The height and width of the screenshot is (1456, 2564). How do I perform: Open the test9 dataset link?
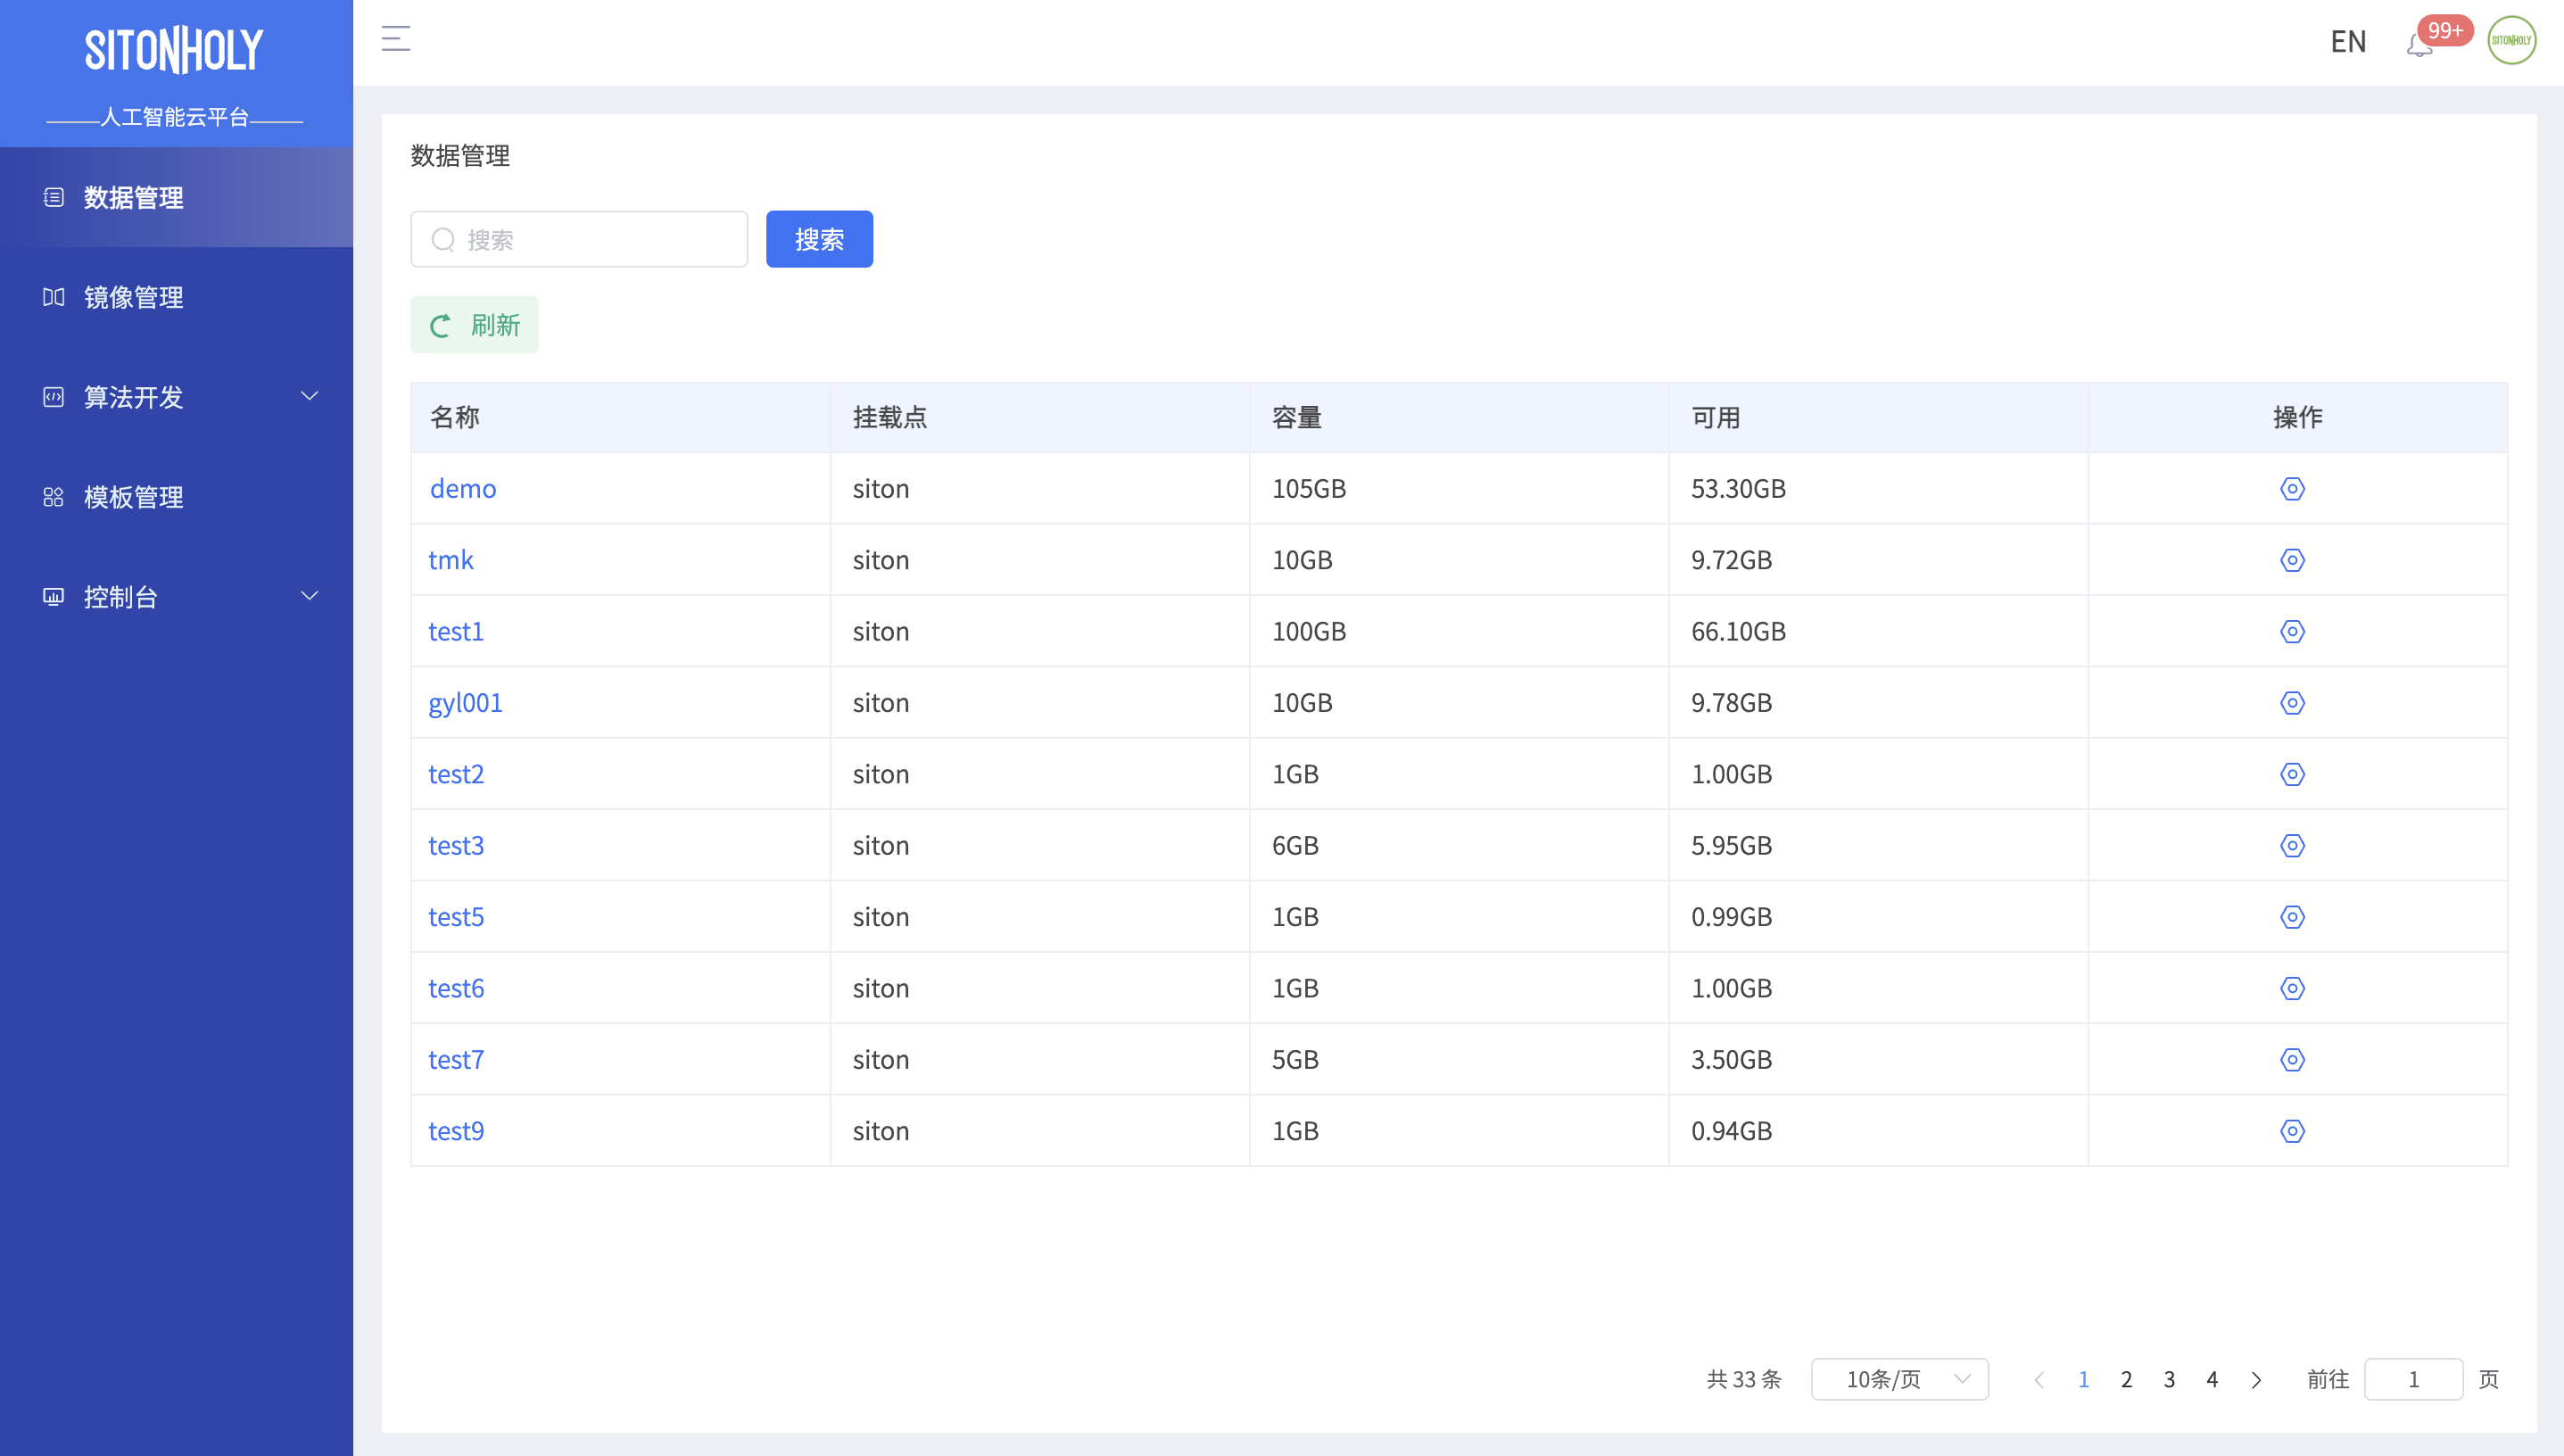click(x=456, y=1131)
